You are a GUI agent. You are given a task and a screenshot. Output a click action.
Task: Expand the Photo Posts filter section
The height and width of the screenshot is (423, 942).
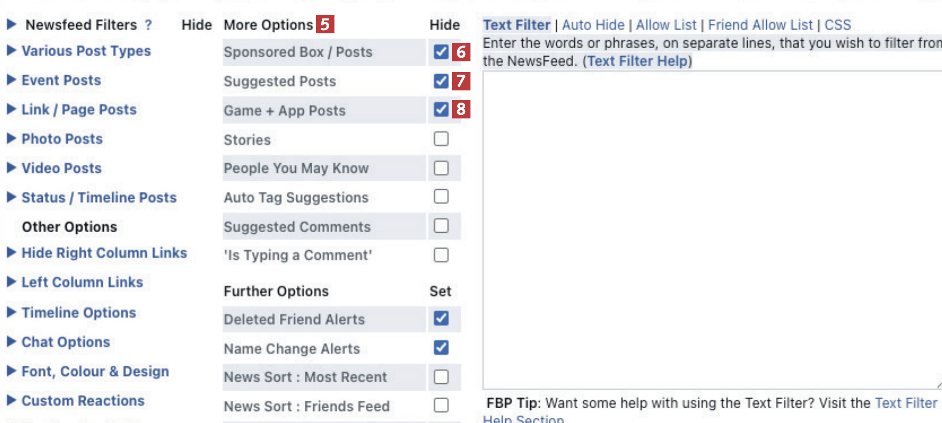11,139
